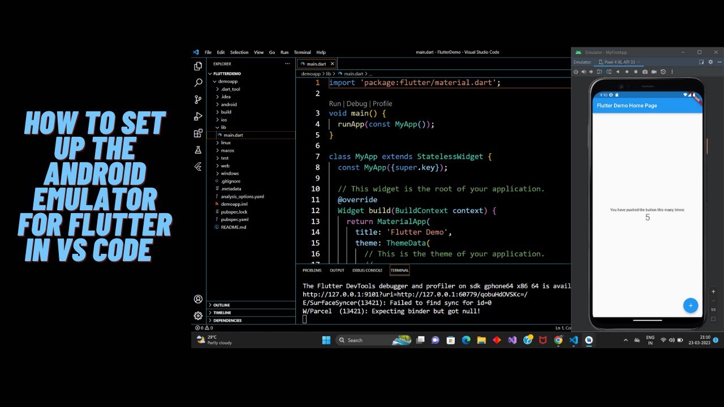Switch to the OUTPUT panel tab
This screenshot has width=724, height=407.
pyautogui.click(x=337, y=270)
